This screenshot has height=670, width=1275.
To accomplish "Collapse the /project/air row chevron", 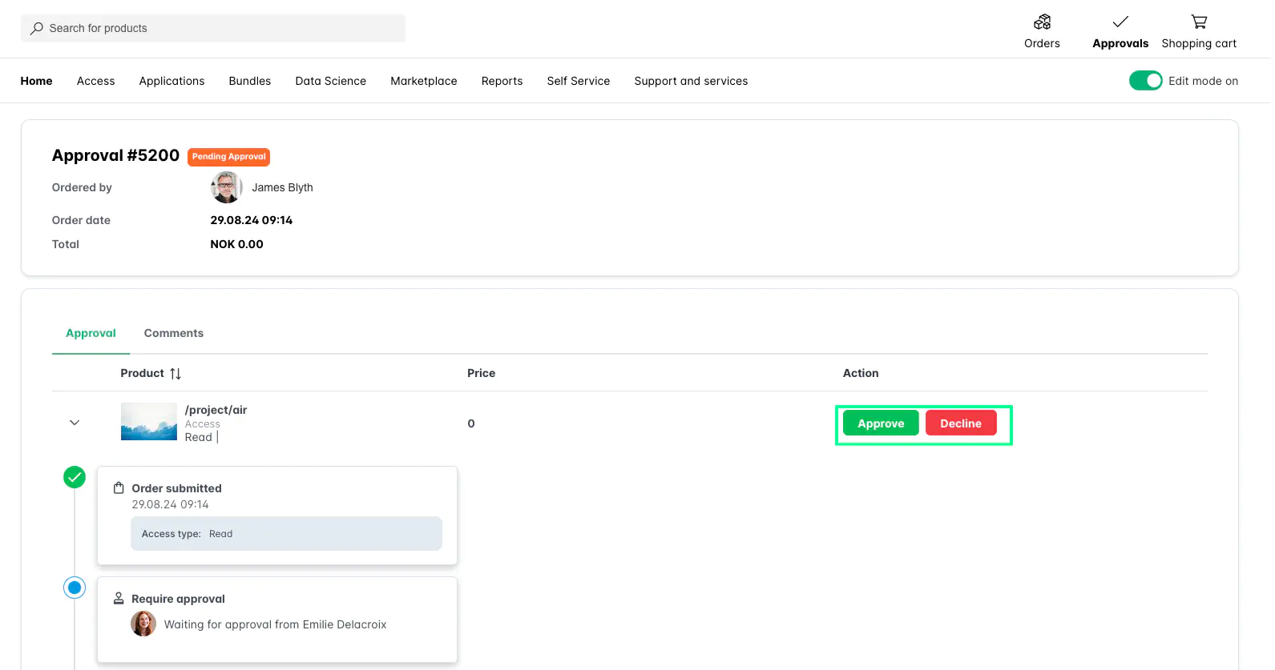I will point(75,423).
